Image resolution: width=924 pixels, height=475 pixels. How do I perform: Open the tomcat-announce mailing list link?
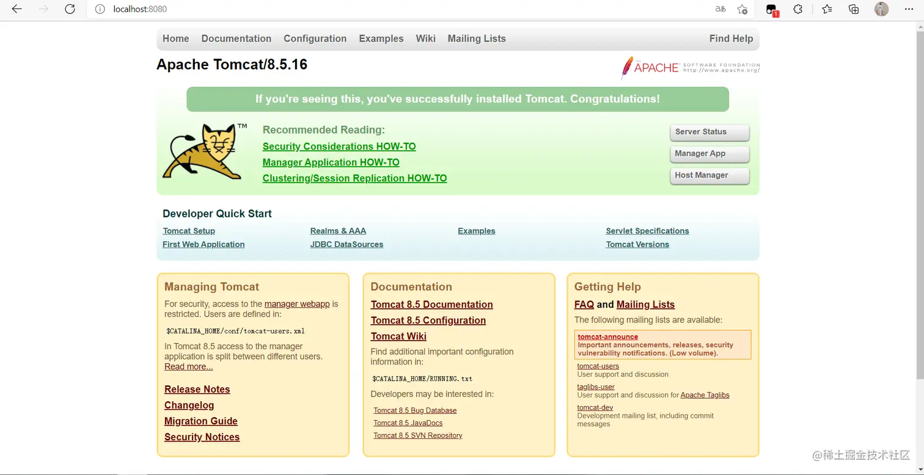click(x=608, y=337)
